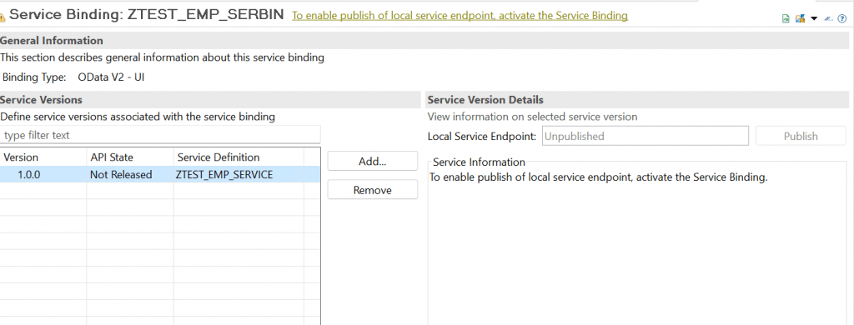
Task: Follow the activate the Service Binding link
Action: coord(460,16)
